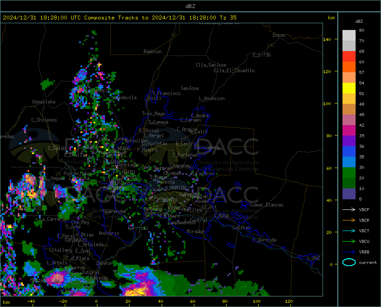381x307 pixels.
Task: Click the blue VBBB arrow legend icon
Action: point(349,252)
